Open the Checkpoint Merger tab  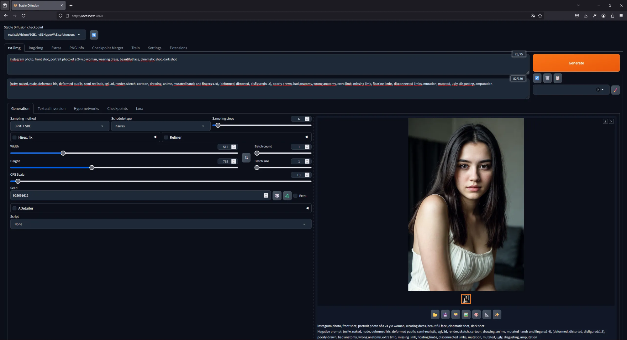[x=108, y=48]
